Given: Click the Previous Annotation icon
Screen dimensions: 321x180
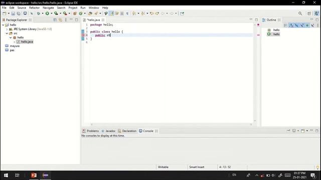Looking at the screenshot, I should tap(143, 13).
